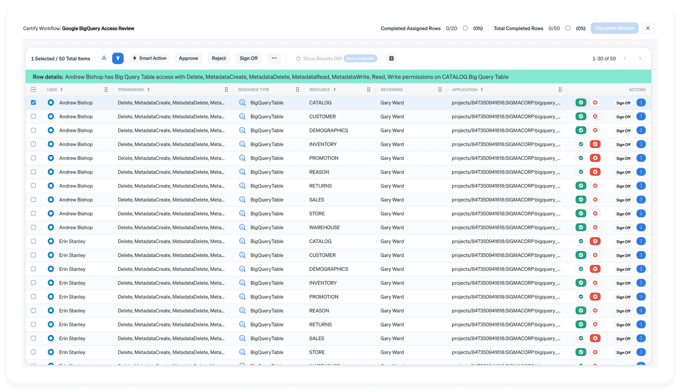Screen dimensions: 680x392
Task: Reject Andrew Bishop SALES row X icon
Action: (595, 200)
